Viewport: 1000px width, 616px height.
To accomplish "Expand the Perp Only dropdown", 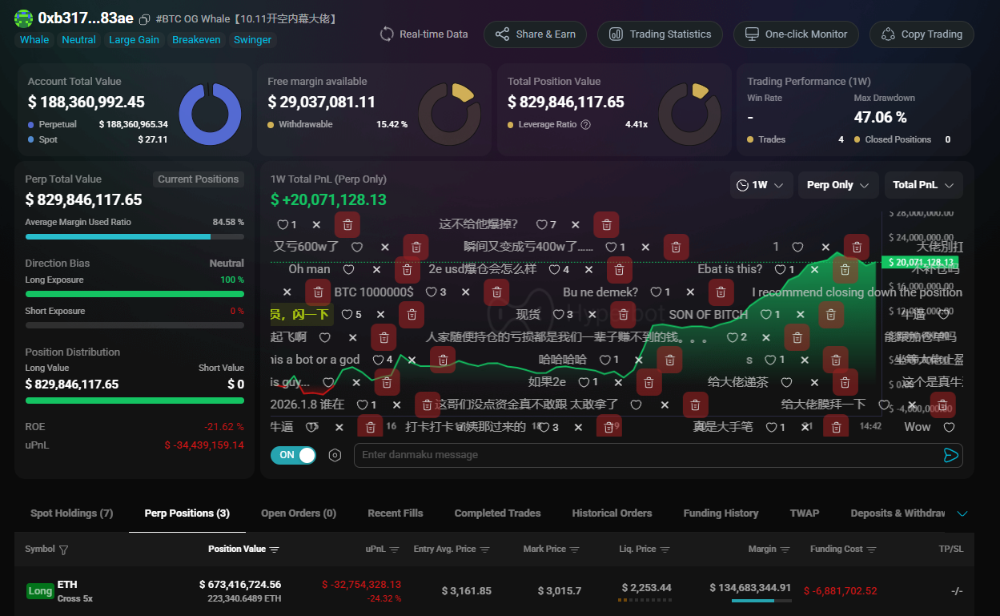I will (837, 185).
